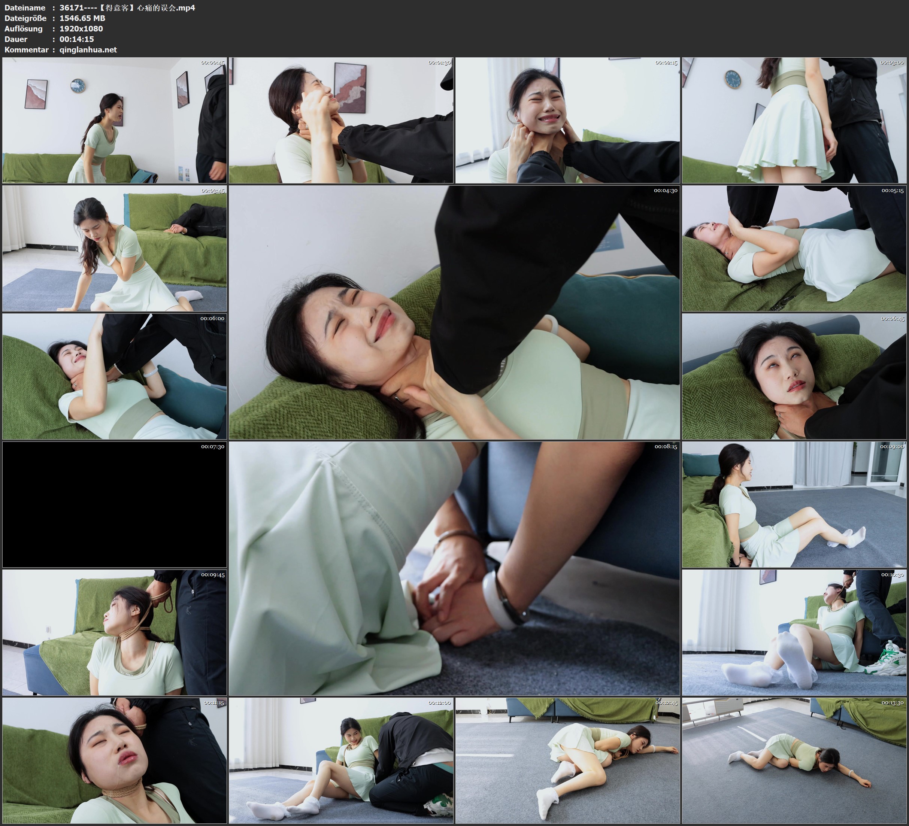Open the thumbnail timestamped 00:11:15
The width and height of the screenshot is (909, 826).
point(115,760)
